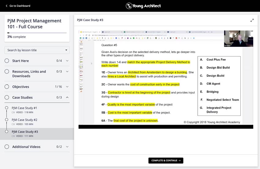Collapse the Case Studies section chevron
Image resolution: width=260 pixels, height=169 pixels.
[67, 97]
